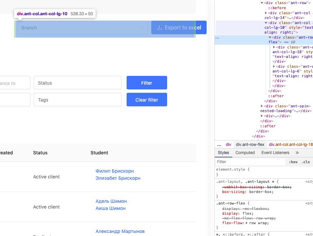Open Аиша Шимон student link
The image size is (313, 236).
pos(110,208)
